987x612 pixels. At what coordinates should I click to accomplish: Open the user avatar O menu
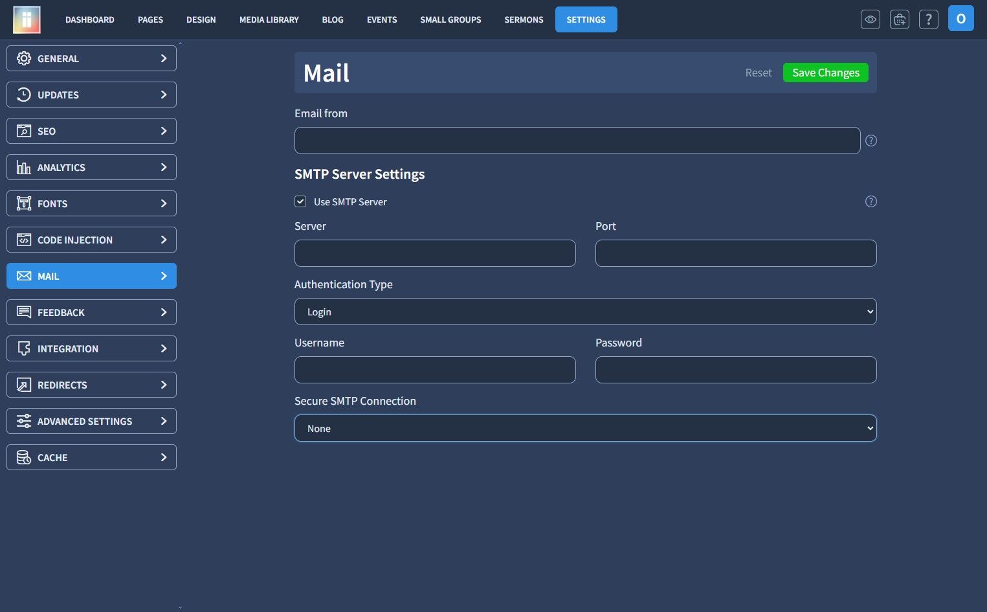click(961, 19)
